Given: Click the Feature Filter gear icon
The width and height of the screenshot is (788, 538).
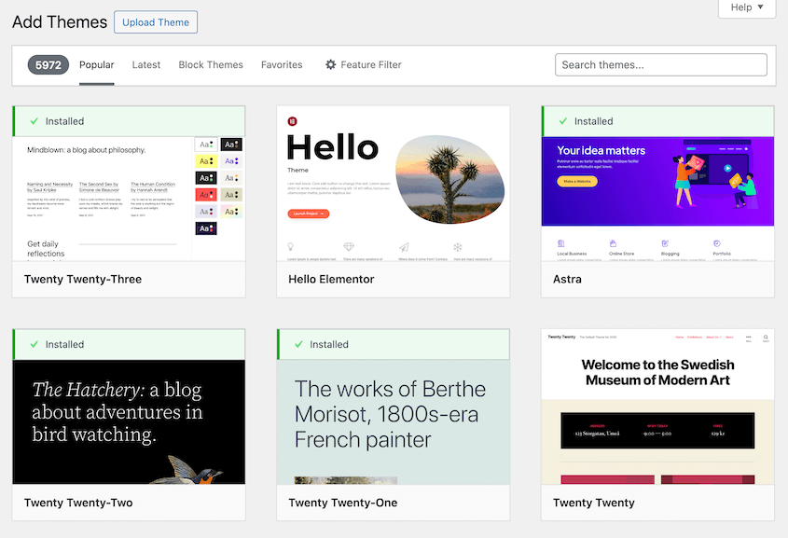Looking at the screenshot, I should tap(330, 64).
